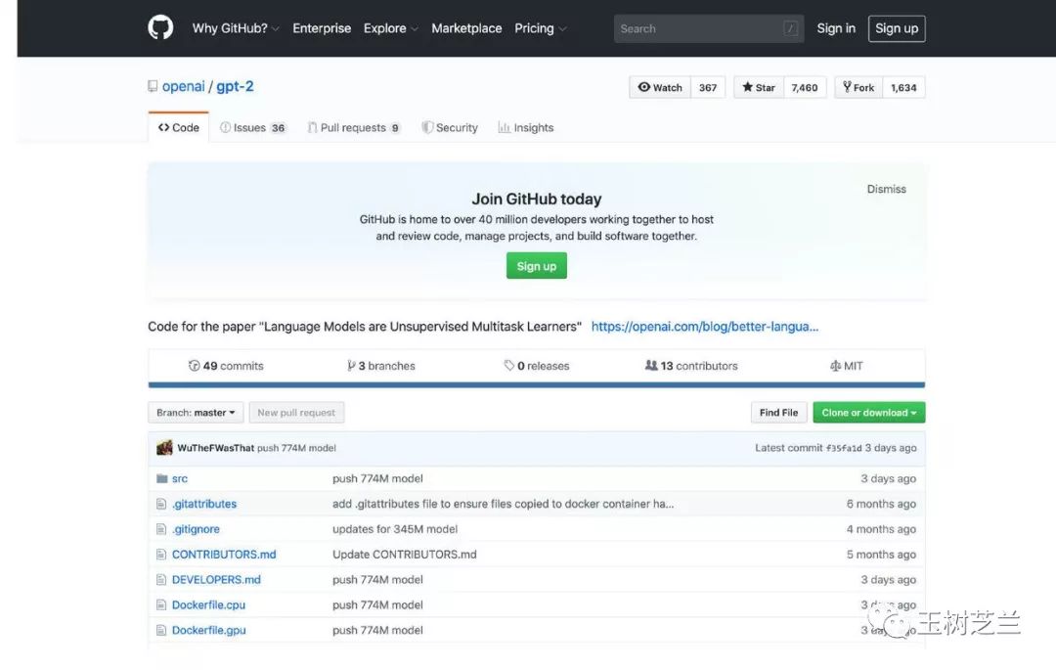This screenshot has width=1056, height=670.
Task: Click the src folder icon
Action: click(161, 478)
